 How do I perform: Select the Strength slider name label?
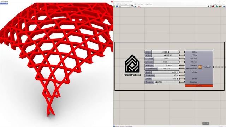pyautogui.click(x=149, y=65)
